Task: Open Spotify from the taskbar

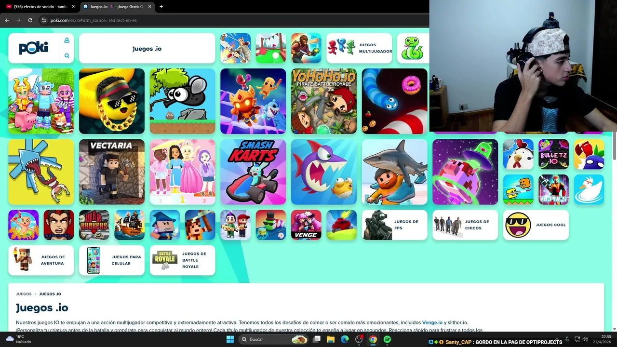Action: pyautogui.click(x=387, y=339)
